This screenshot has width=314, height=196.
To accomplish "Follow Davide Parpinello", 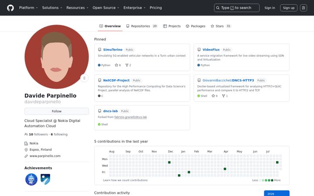I will pyautogui.click(x=56, y=111).
